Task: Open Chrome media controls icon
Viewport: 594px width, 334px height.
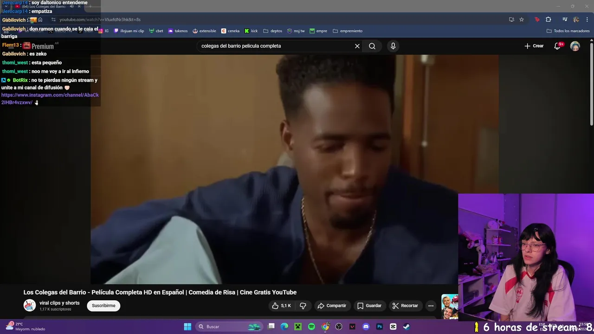Action: point(565,19)
